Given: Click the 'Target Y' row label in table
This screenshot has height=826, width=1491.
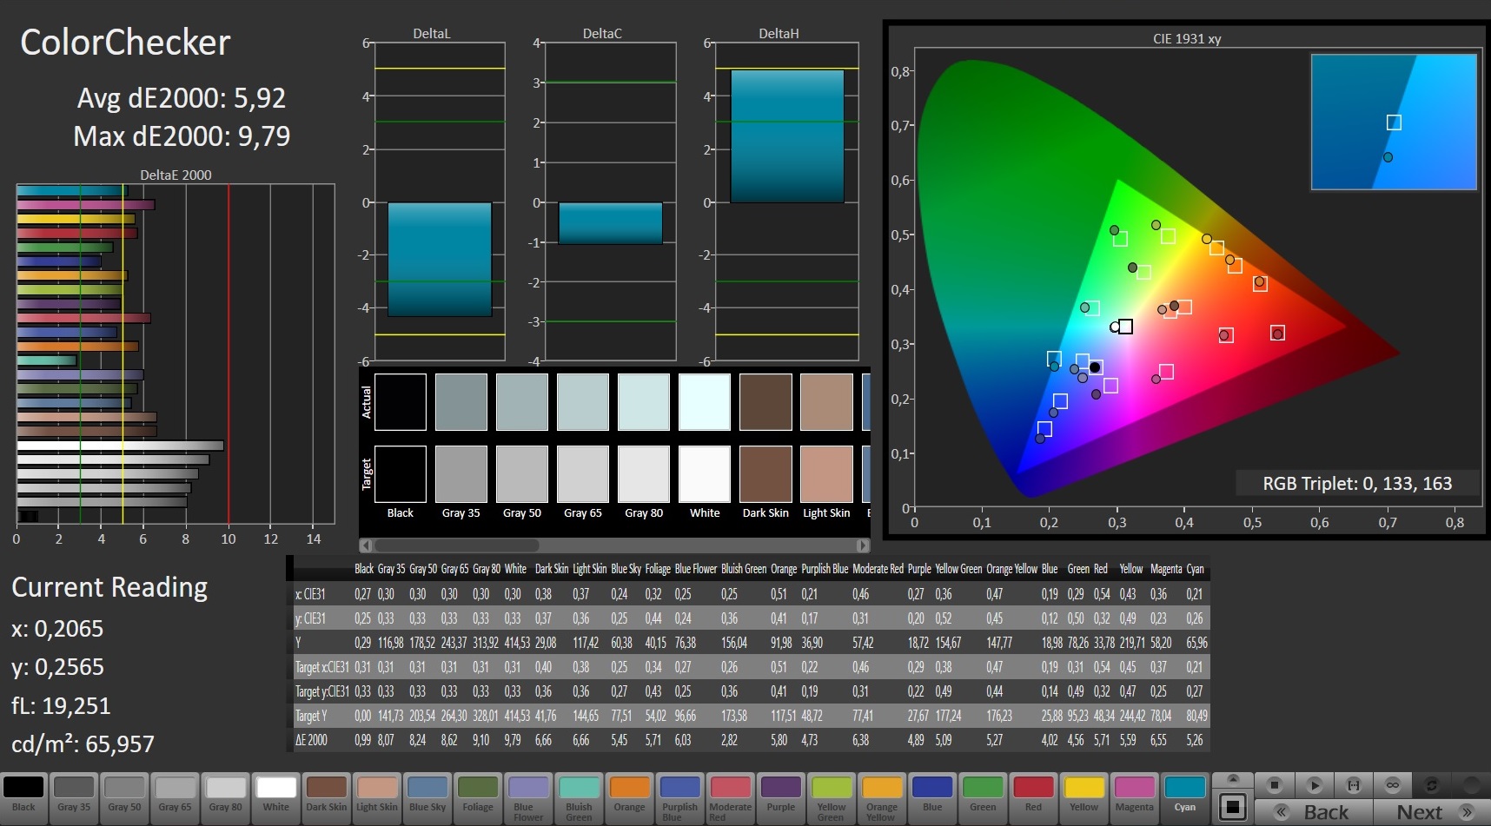Looking at the screenshot, I should (312, 716).
